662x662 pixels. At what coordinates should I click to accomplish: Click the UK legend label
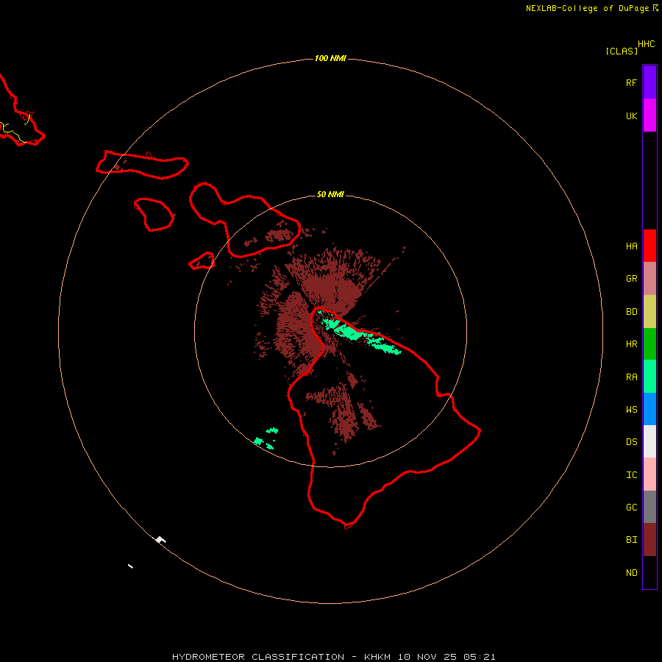click(631, 115)
